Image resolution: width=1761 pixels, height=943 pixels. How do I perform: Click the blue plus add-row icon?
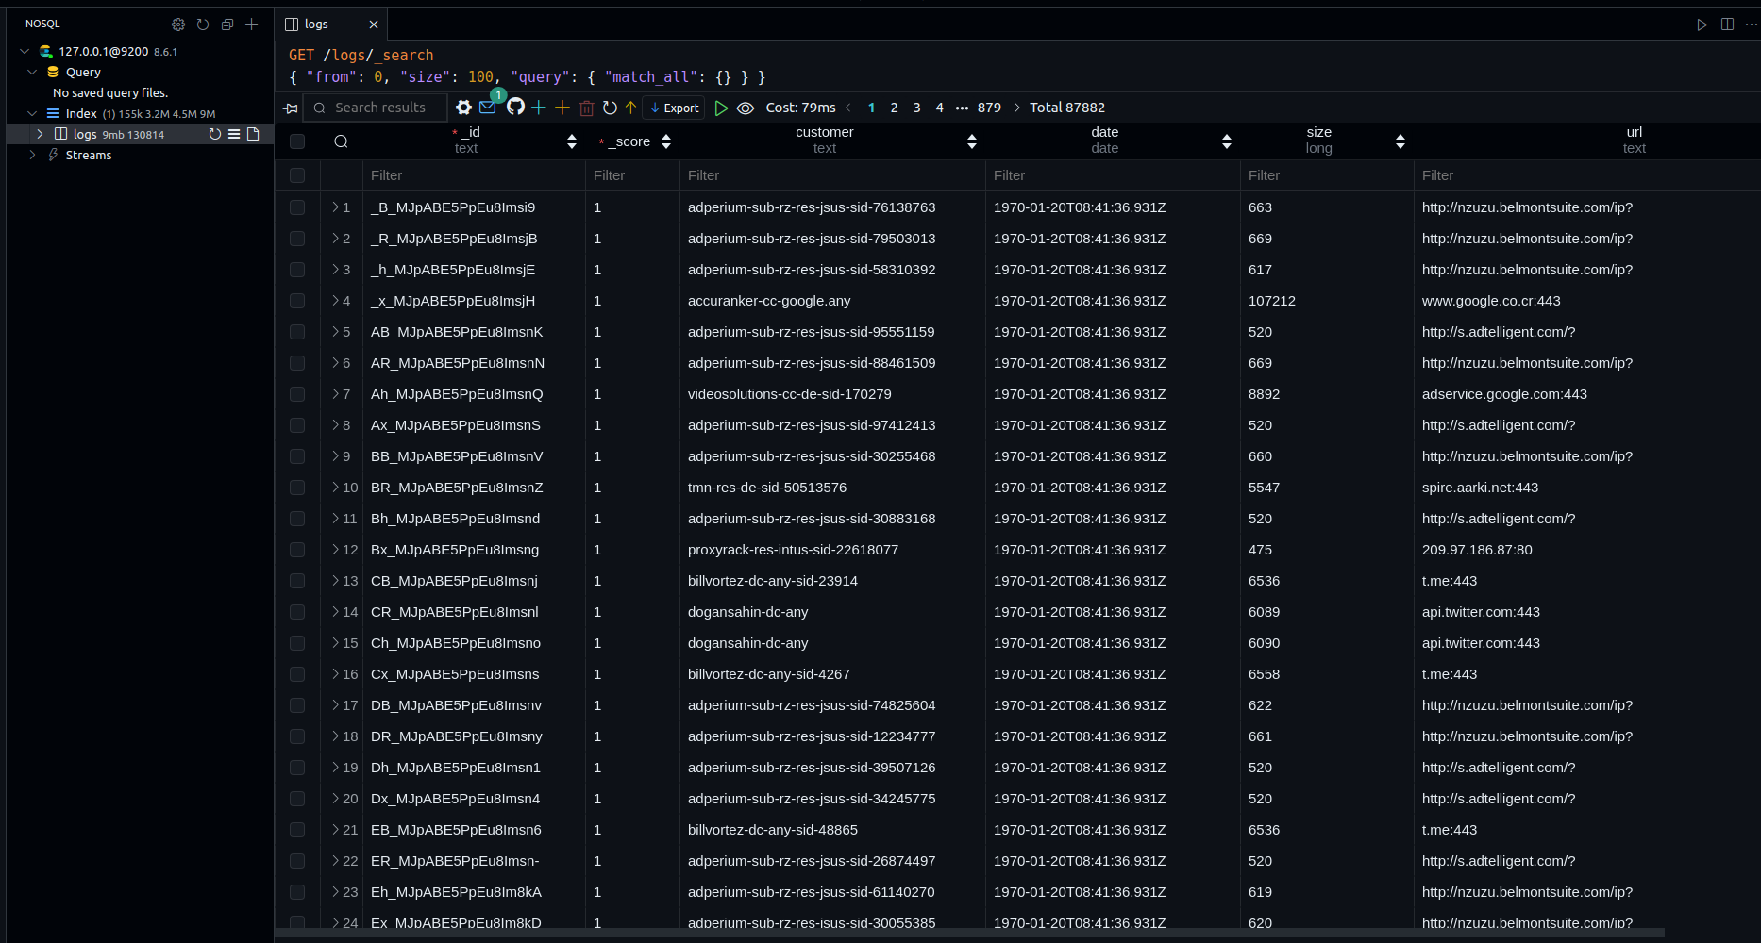539,108
